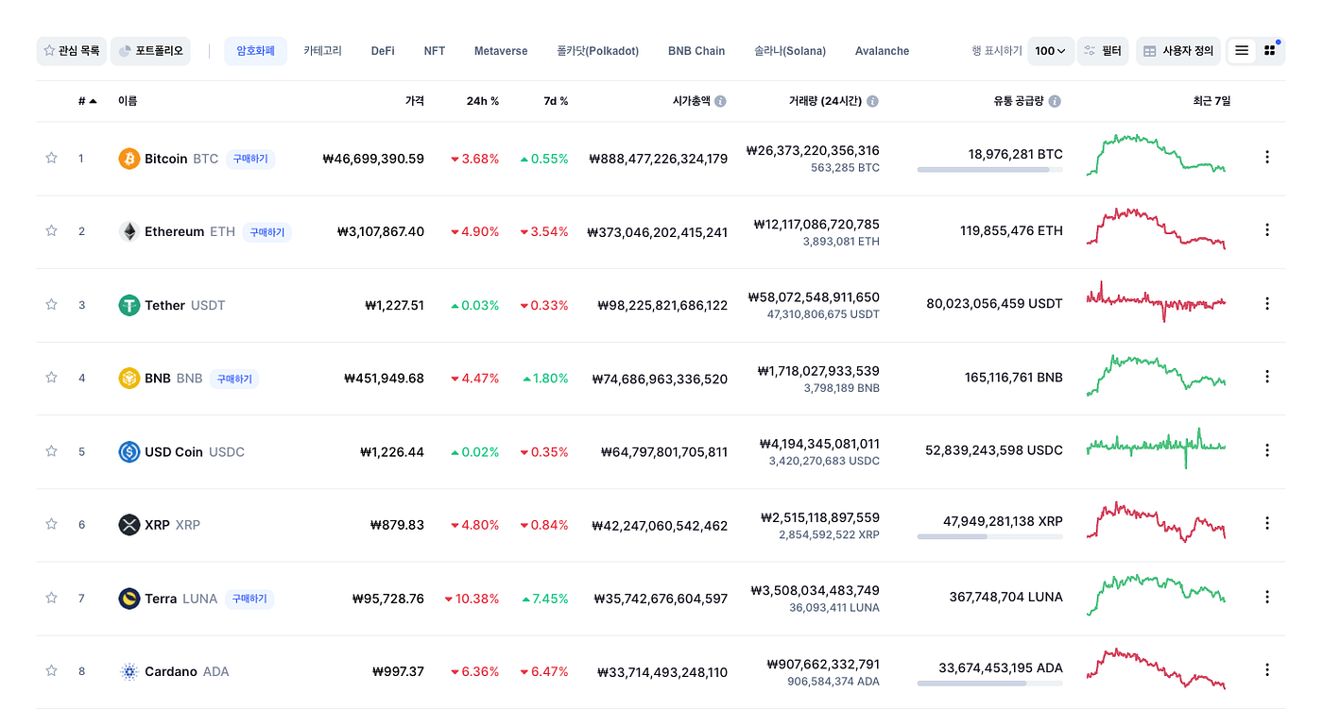Click XRP circulating supply progress bar
This screenshot has height=709, width=1323.
(x=989, y=536)
